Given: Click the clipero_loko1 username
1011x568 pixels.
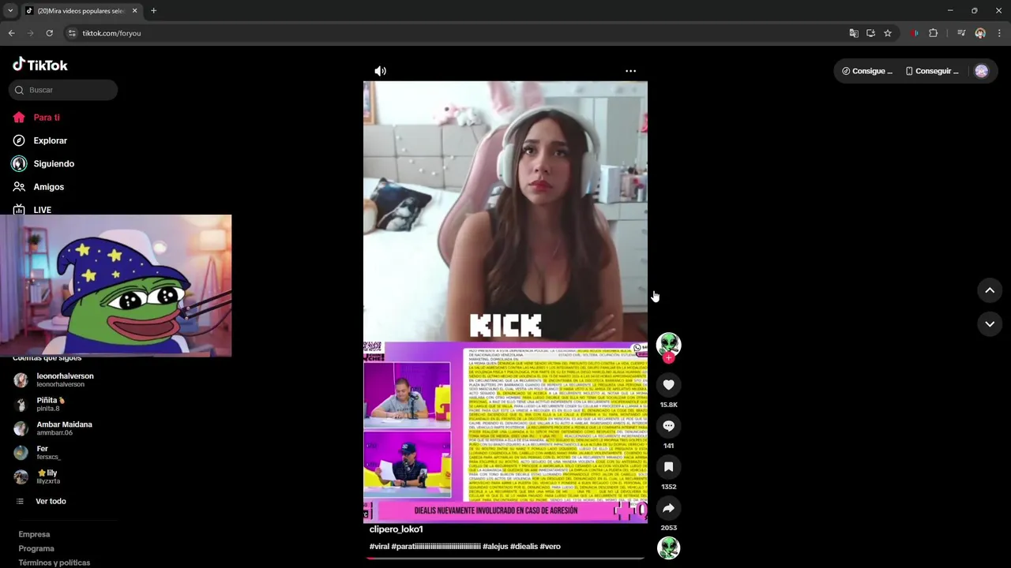Looking at the screenshot, I should pos(397,529).
